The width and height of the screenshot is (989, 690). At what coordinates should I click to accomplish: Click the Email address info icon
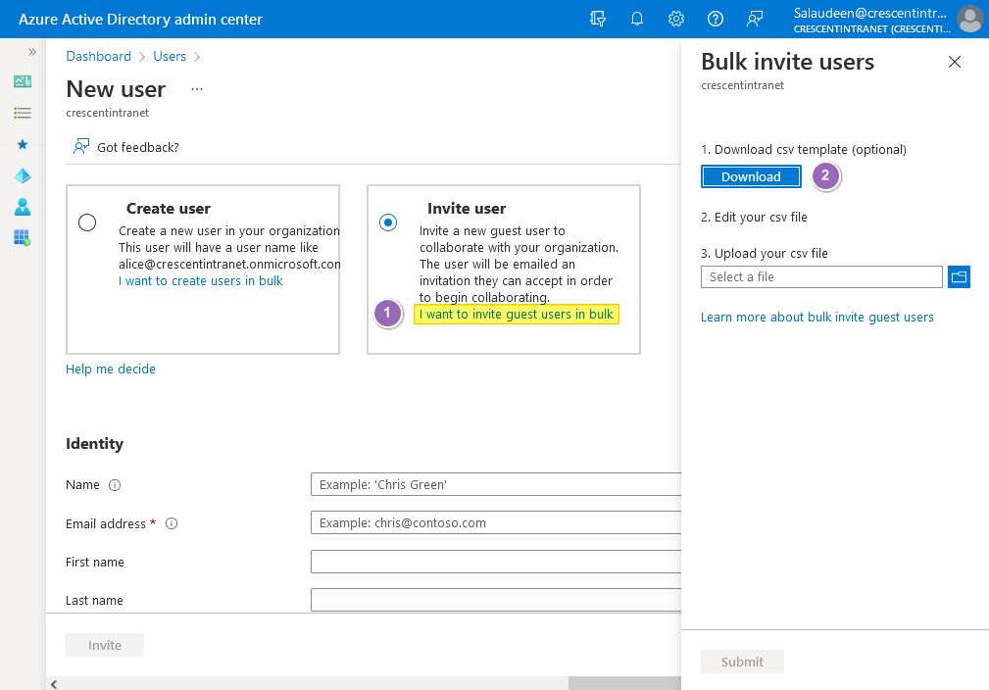coord(172,523)
